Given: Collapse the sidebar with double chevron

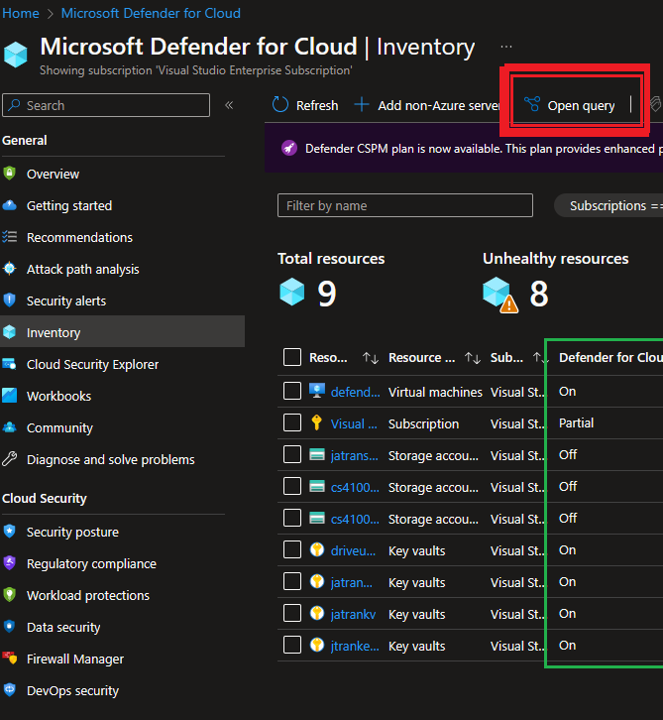Looking at the screenshot, I should tap(229, 105).
